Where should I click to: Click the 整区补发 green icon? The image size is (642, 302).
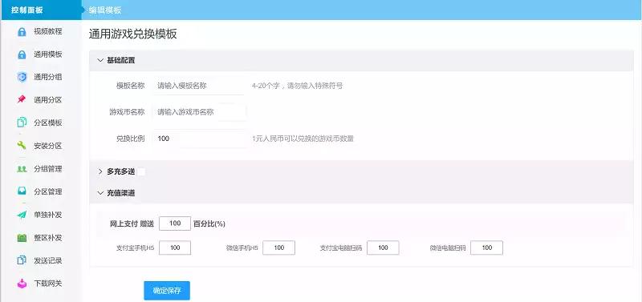tap(22, 237)
